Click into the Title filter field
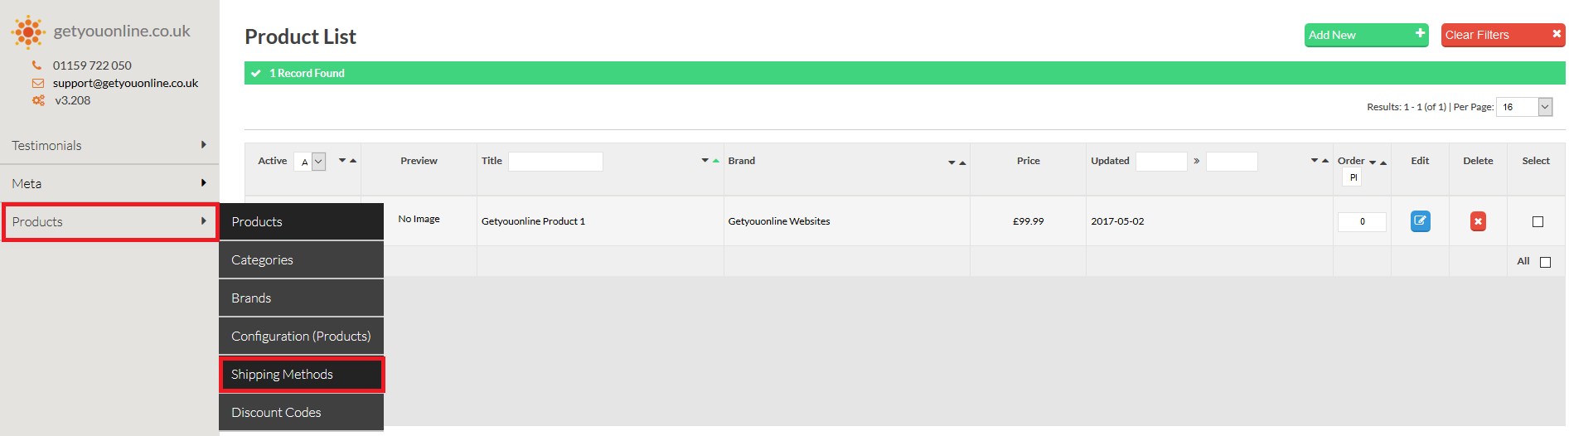This screenshot has height=436, width=1569. point(555,161)
